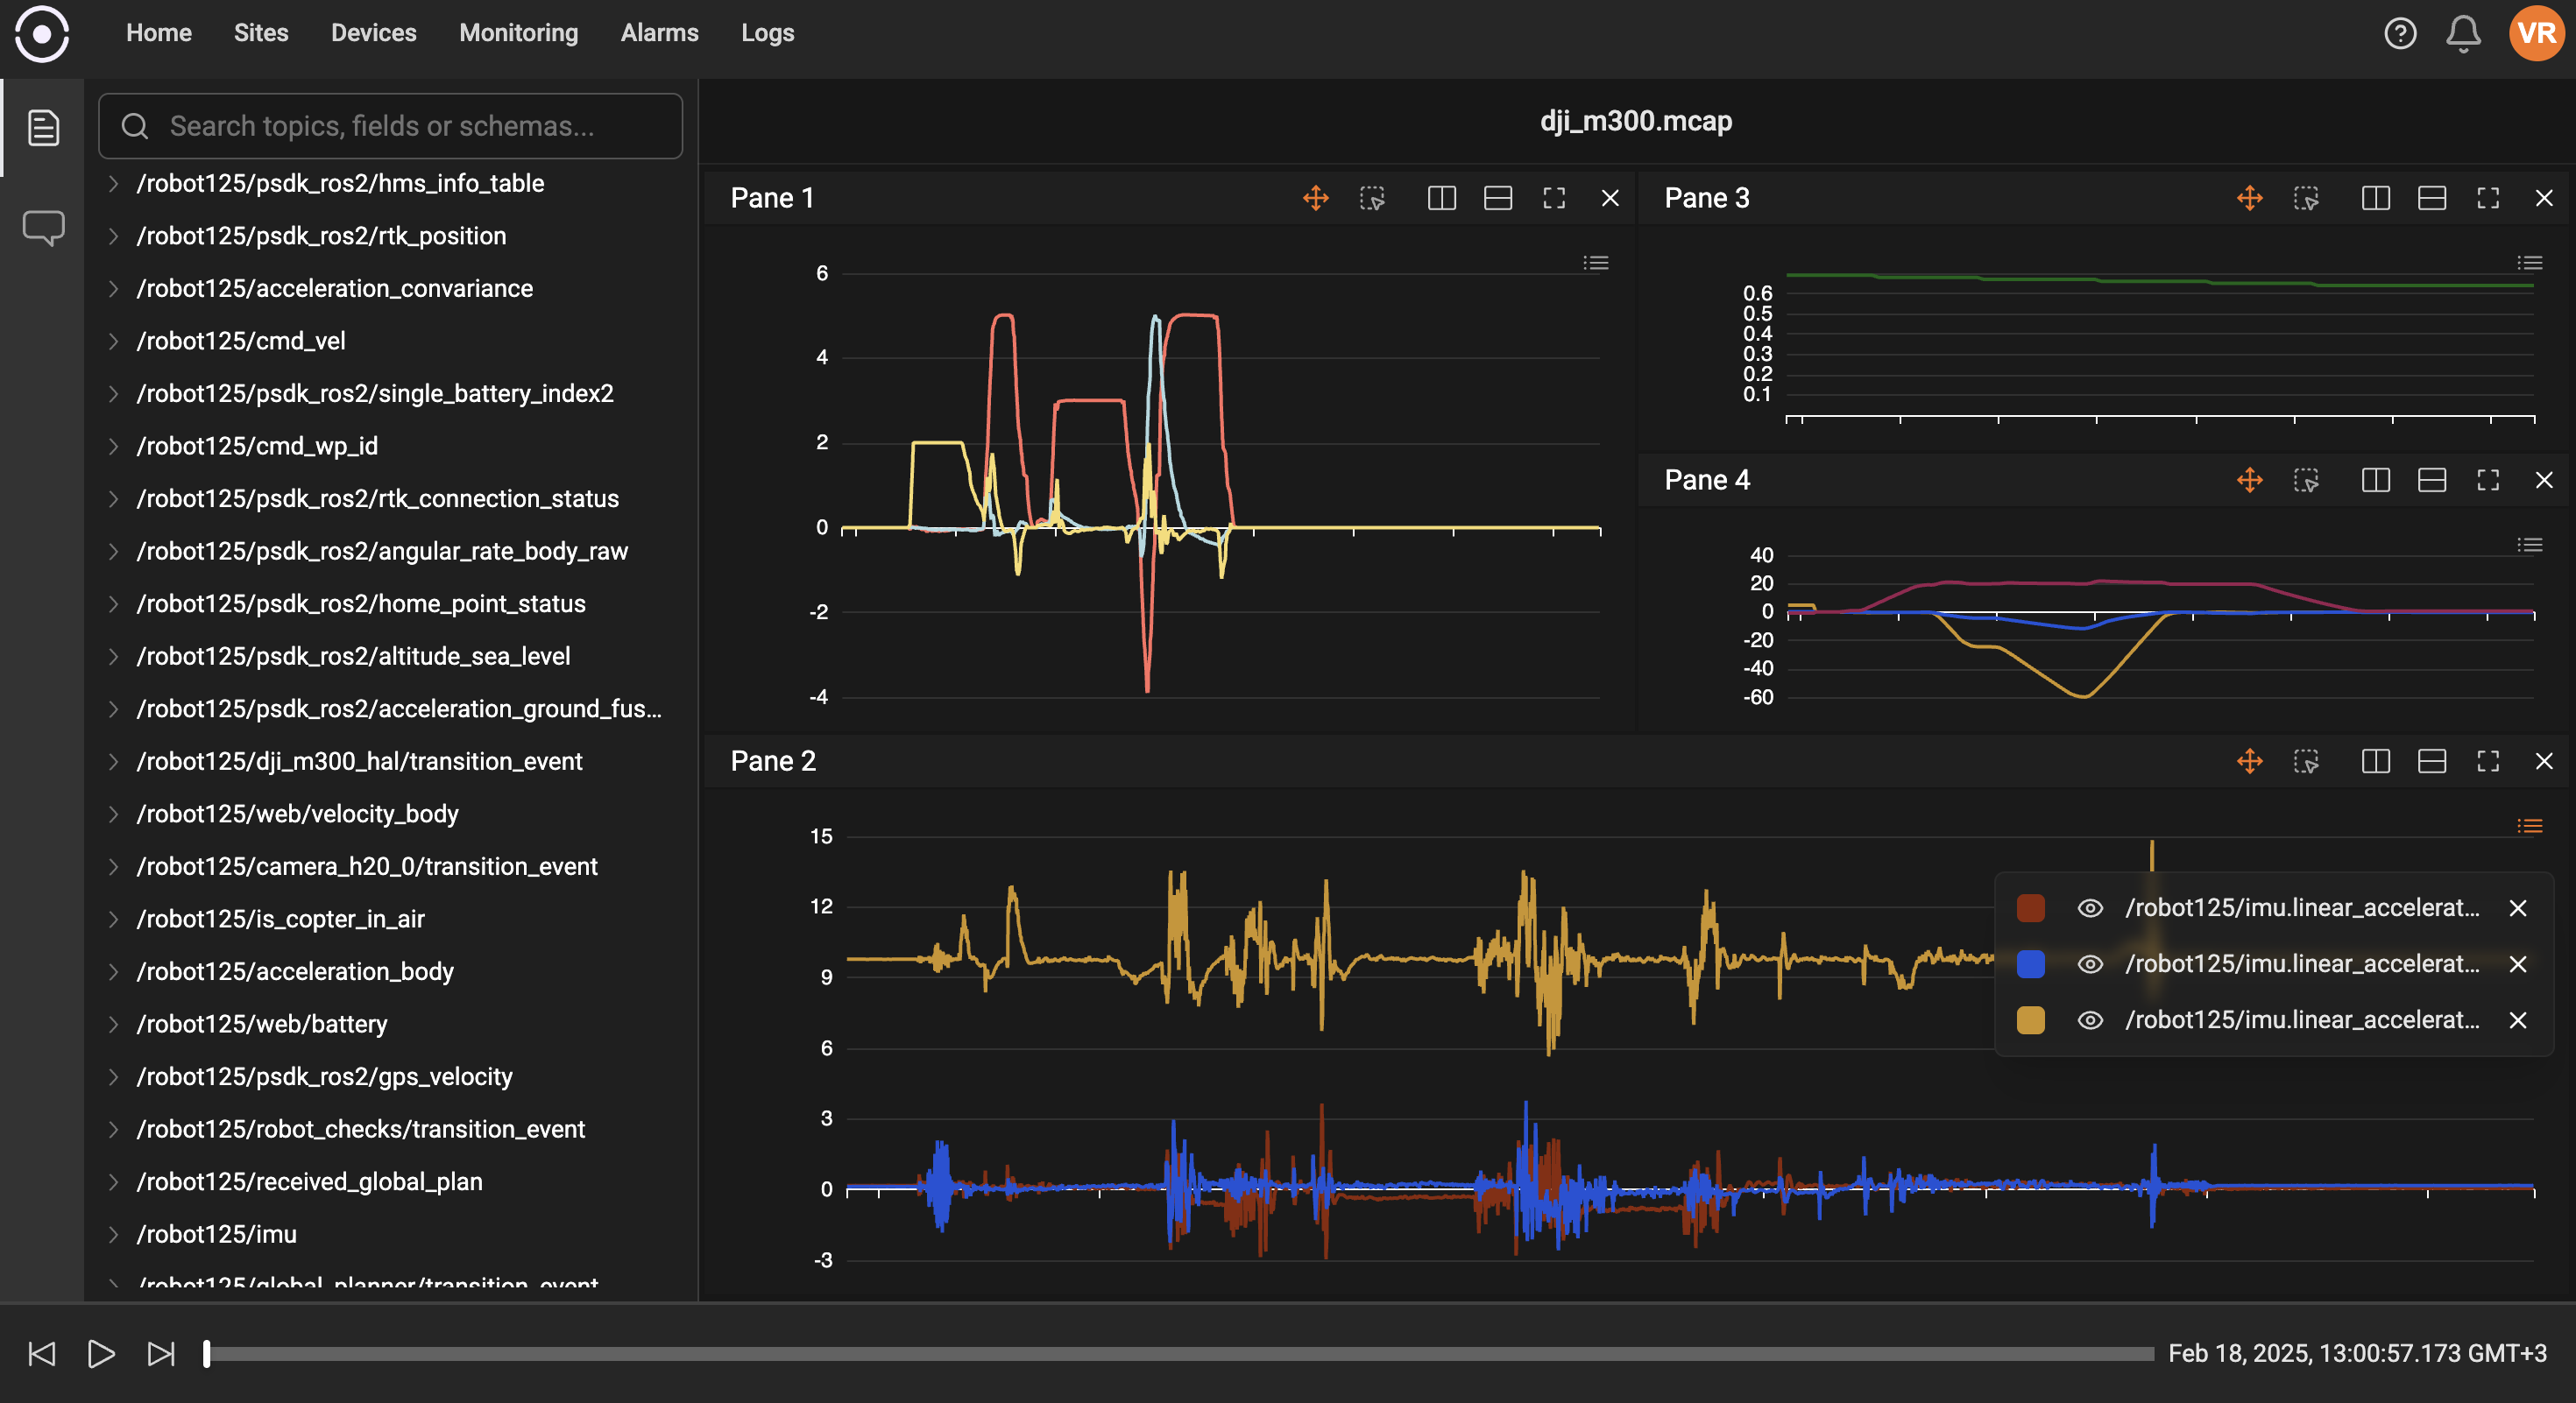2576x1403 pixels.
Task: Expand the /robot125/imu topic
Action: pyautogui.click(x=112, y=1234)
